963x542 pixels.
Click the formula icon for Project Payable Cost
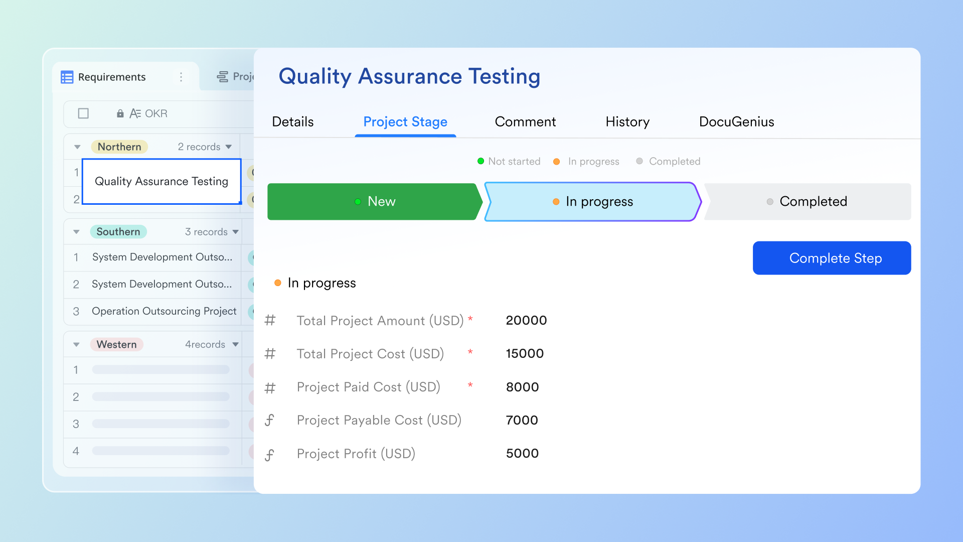coord(270,421)
